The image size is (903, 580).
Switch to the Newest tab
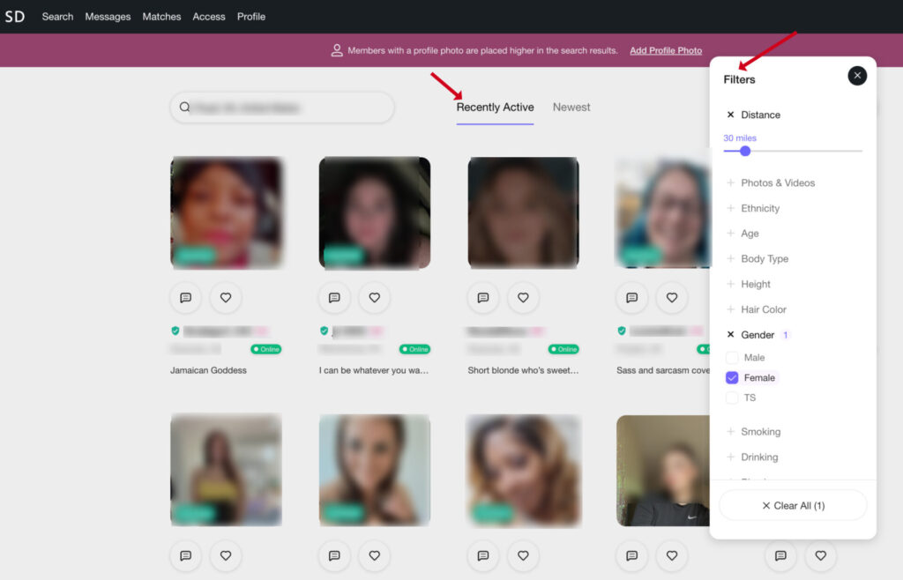[x=571, y=108]
